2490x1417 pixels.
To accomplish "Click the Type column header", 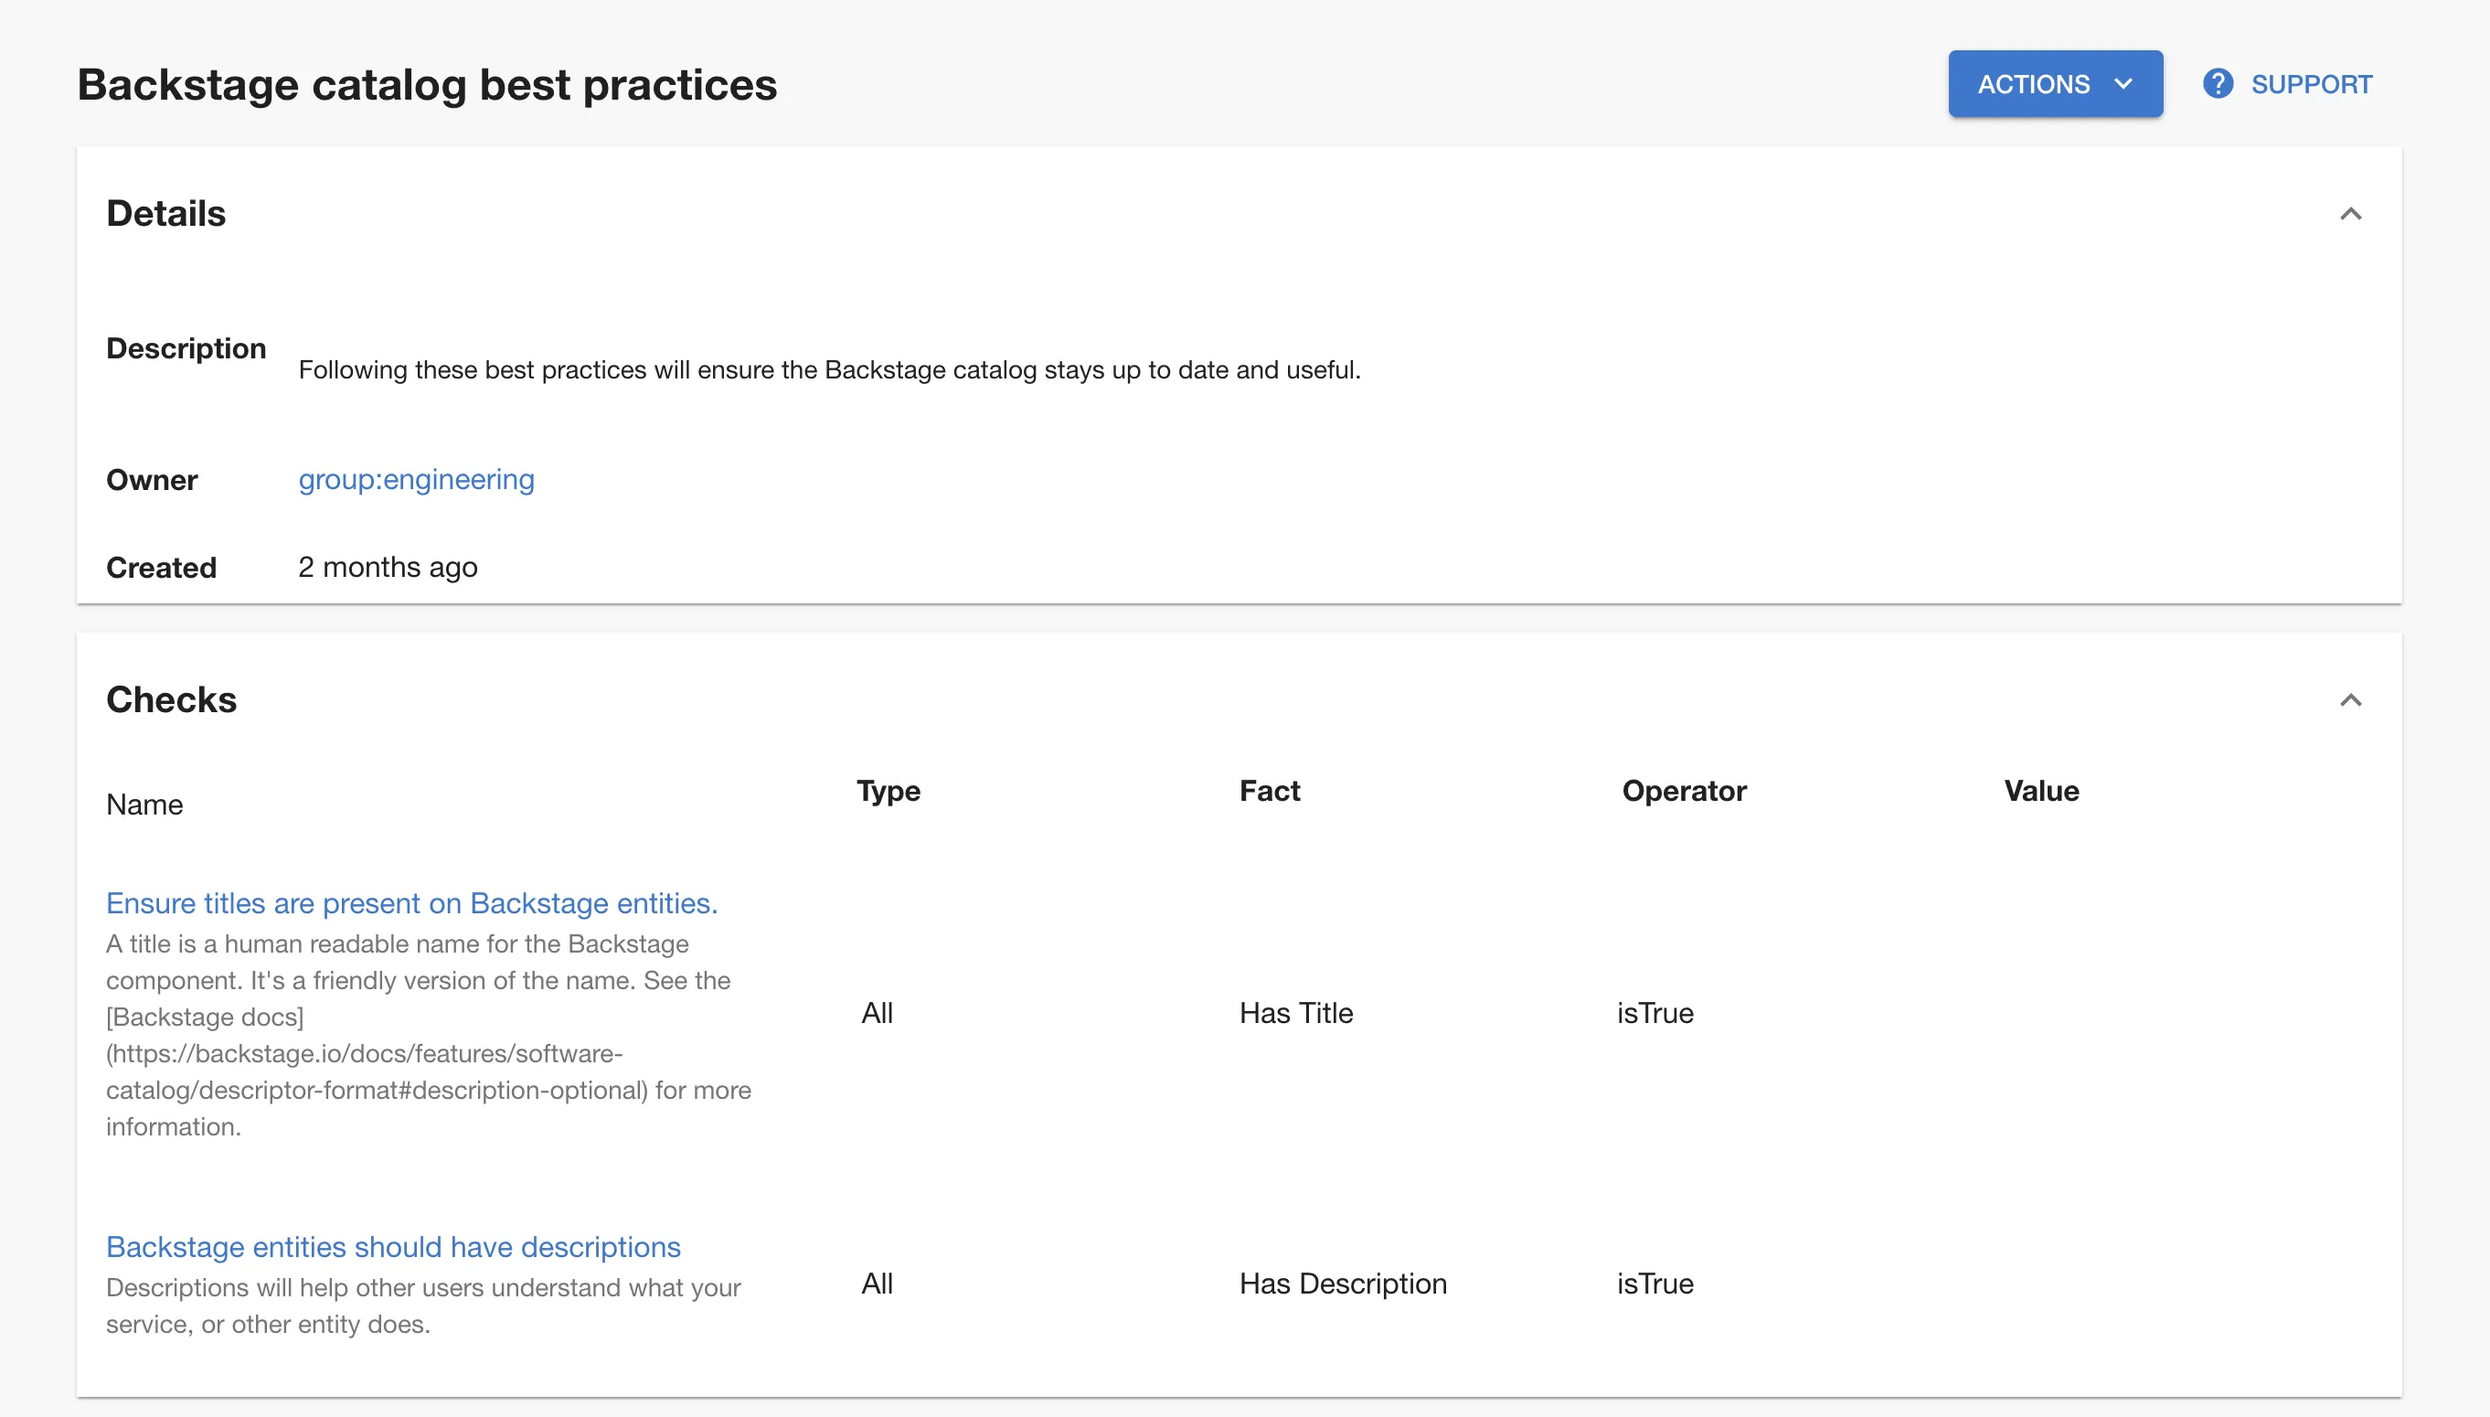I will 889,791.
